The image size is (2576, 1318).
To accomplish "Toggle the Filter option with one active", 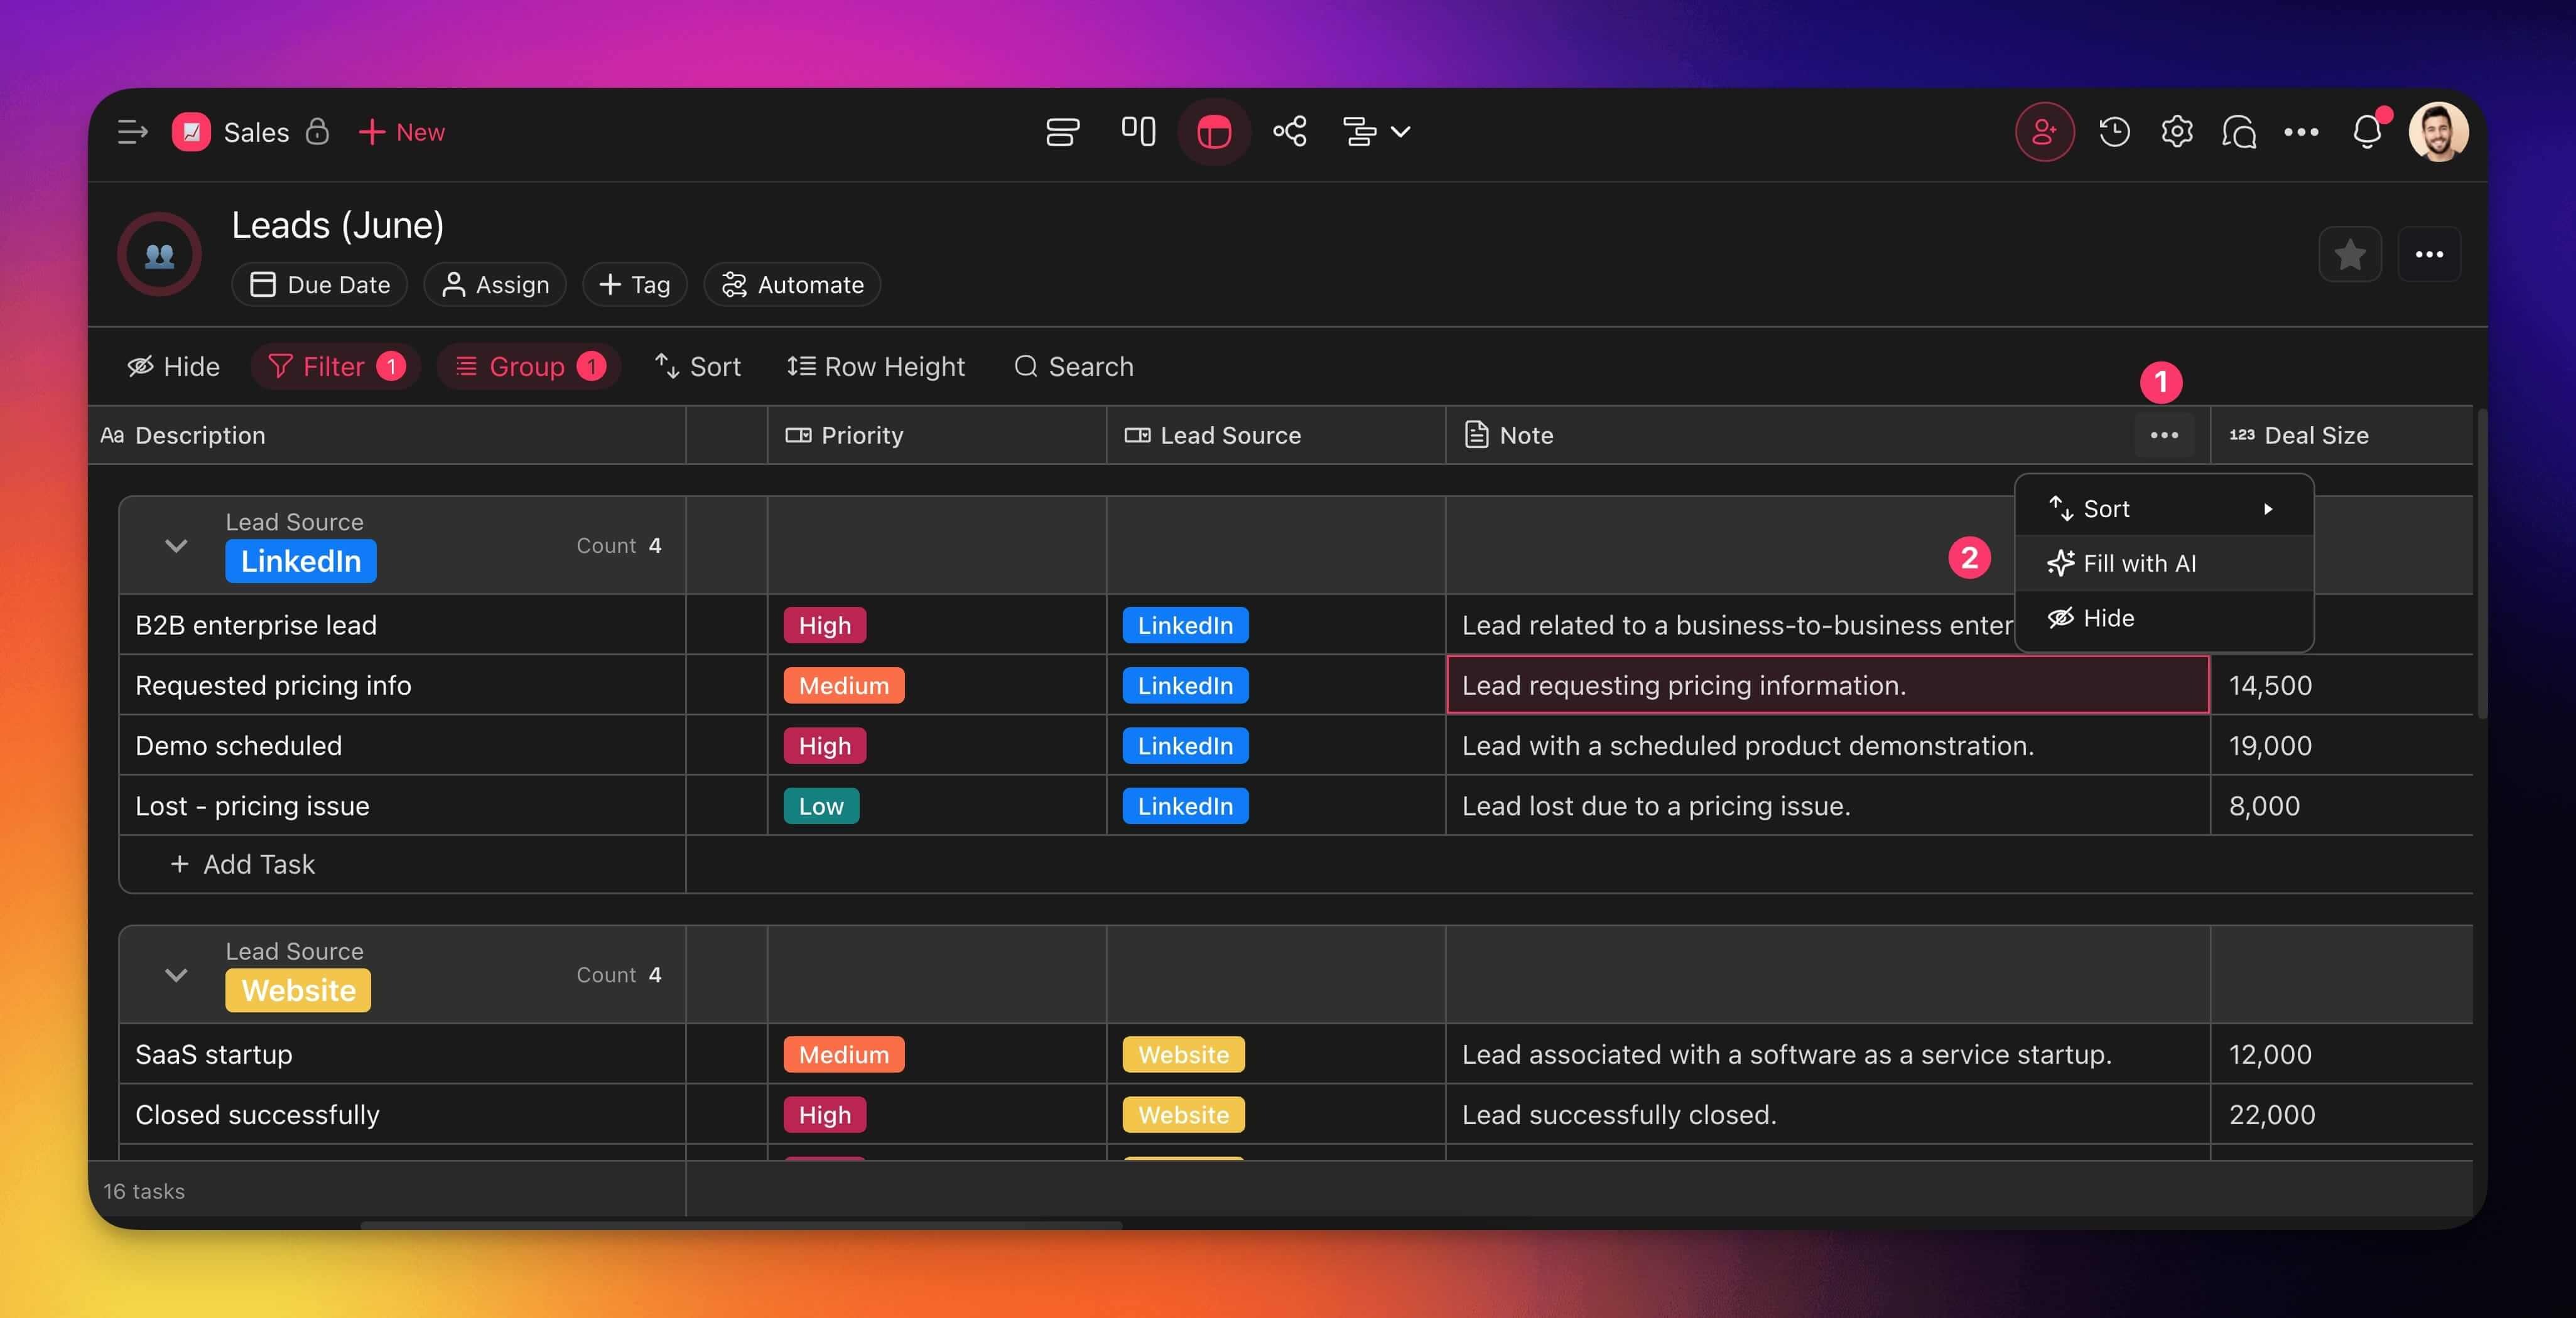I will [x=335, y=367].
